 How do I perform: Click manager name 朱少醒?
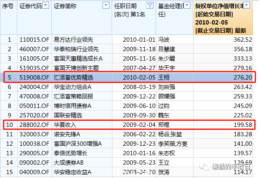coord(166,58)
